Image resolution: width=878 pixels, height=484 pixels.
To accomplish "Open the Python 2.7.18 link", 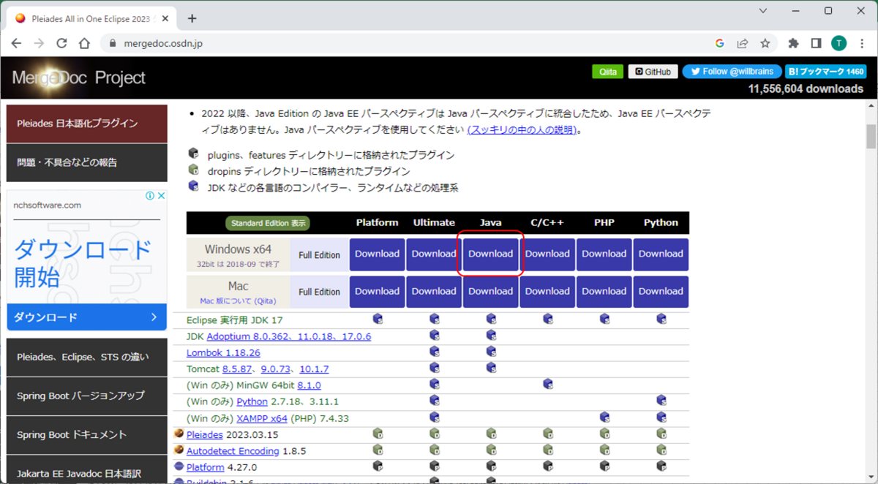I will click(x=252, y=401).
